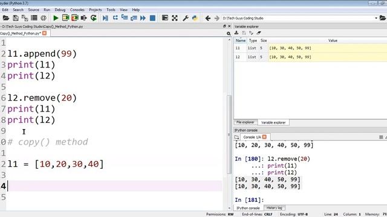Go back with the left arrow icon
Viewport: 387px width, 217px height.
click(x=208, y=18)
